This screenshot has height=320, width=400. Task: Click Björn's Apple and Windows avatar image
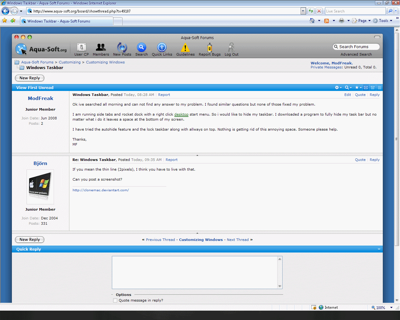[x=40, y=187]
